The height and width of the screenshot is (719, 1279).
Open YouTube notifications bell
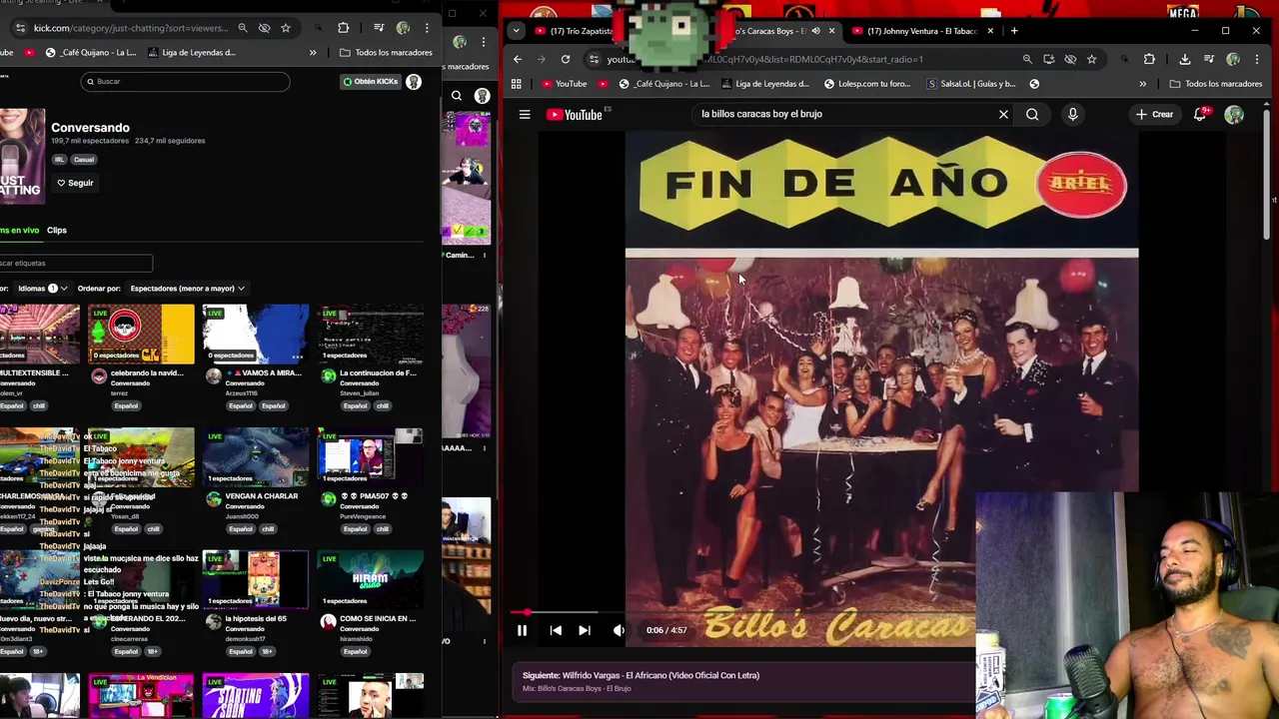1200,115
